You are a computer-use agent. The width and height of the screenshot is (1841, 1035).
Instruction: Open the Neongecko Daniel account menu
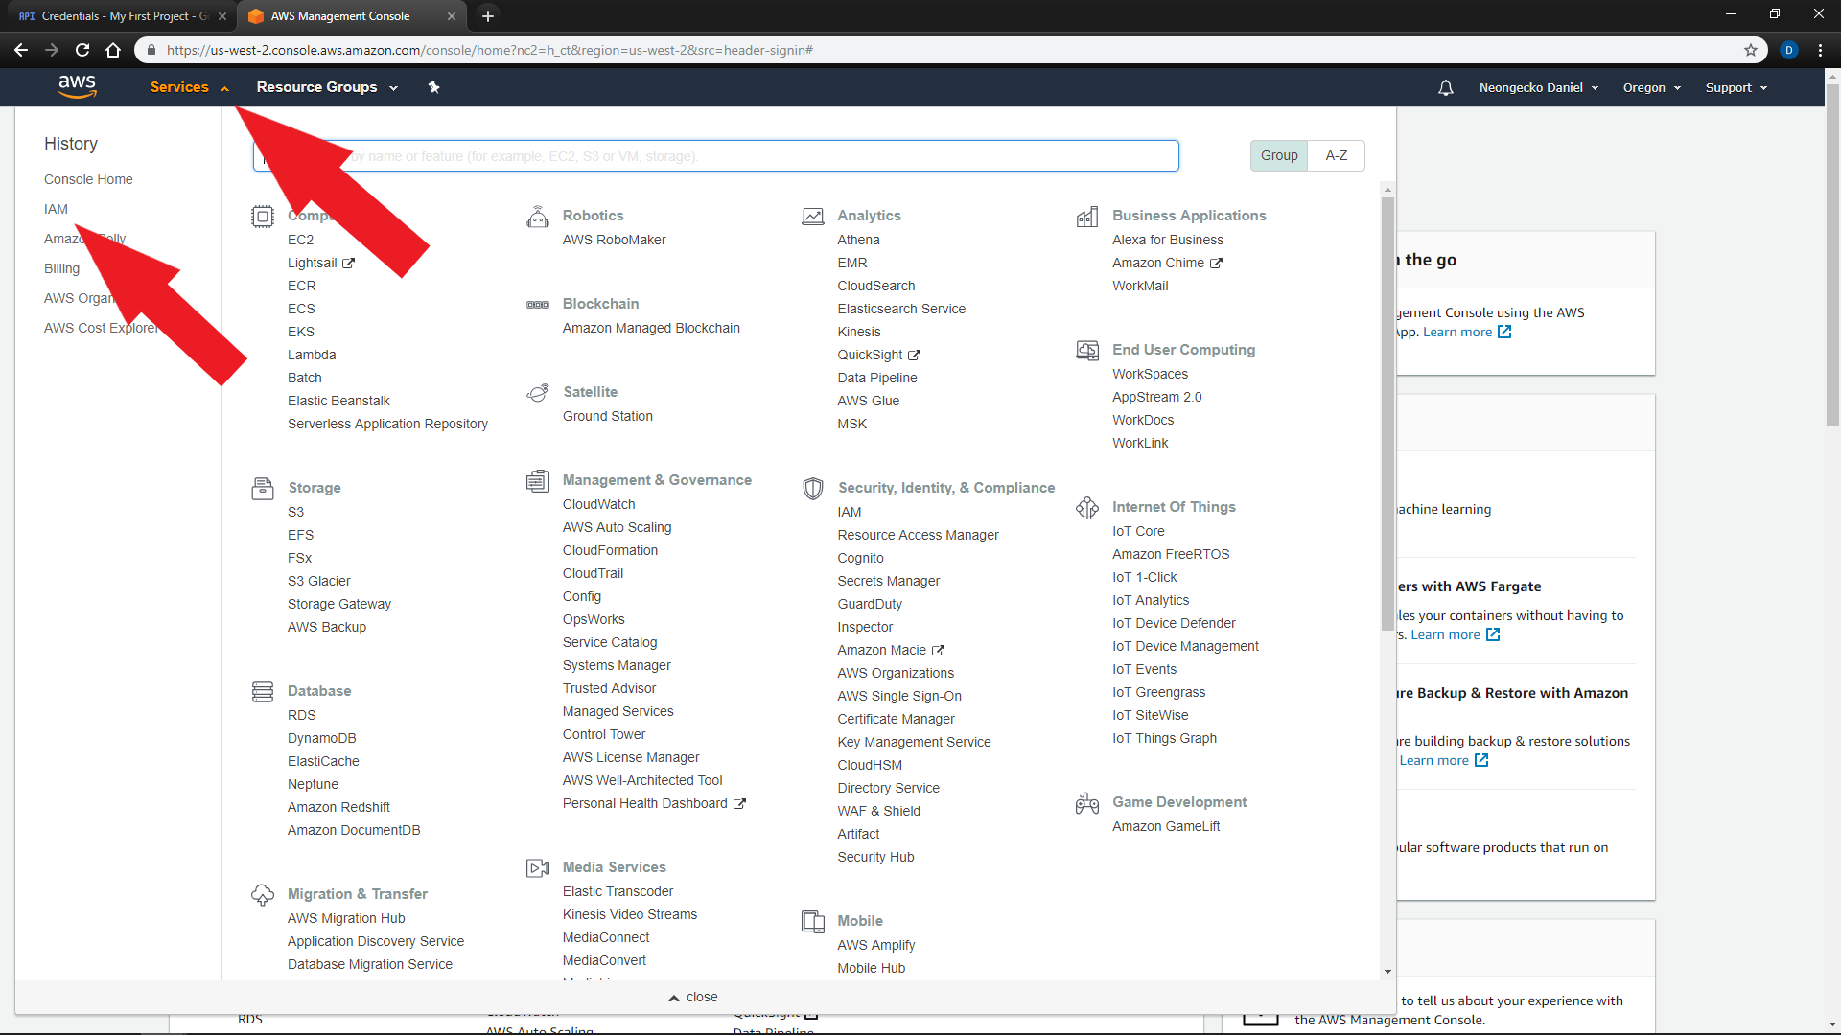coord(1539,87)
